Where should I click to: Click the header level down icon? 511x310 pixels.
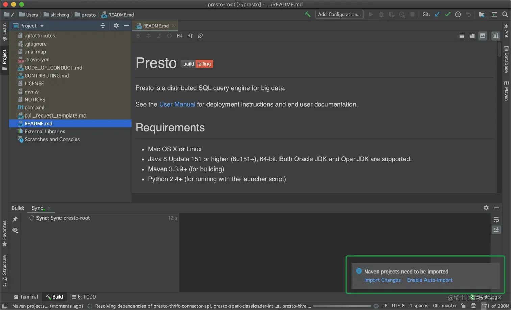pyautogui.click(x=179, y=36)
